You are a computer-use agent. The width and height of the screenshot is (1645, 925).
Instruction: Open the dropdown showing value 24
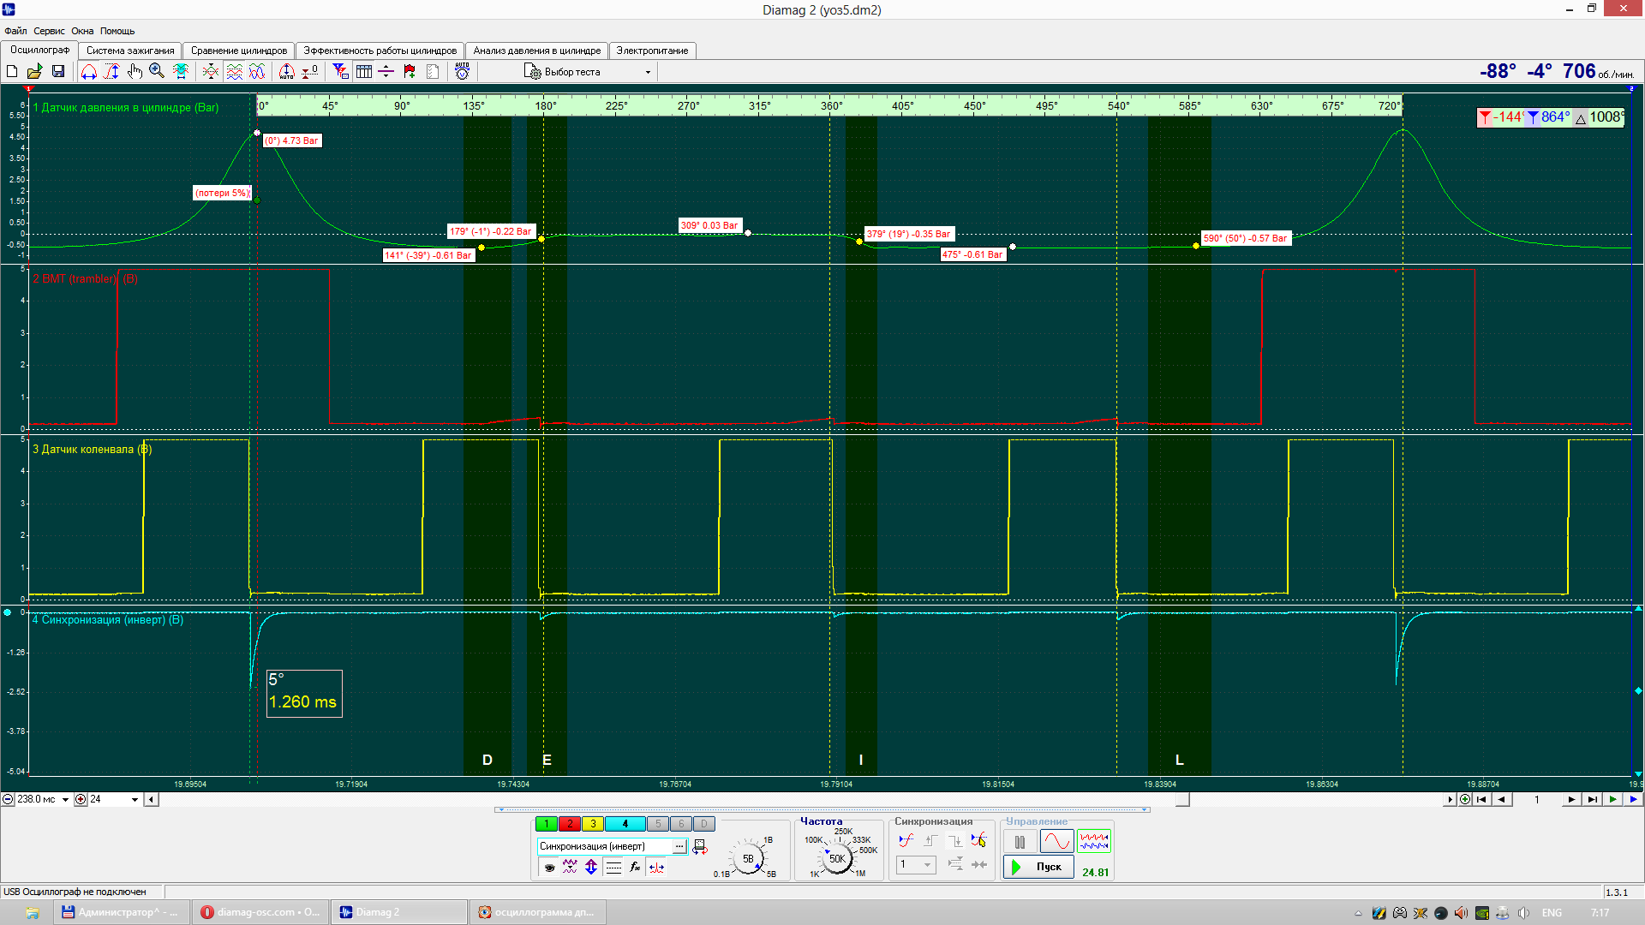[135, 800]
